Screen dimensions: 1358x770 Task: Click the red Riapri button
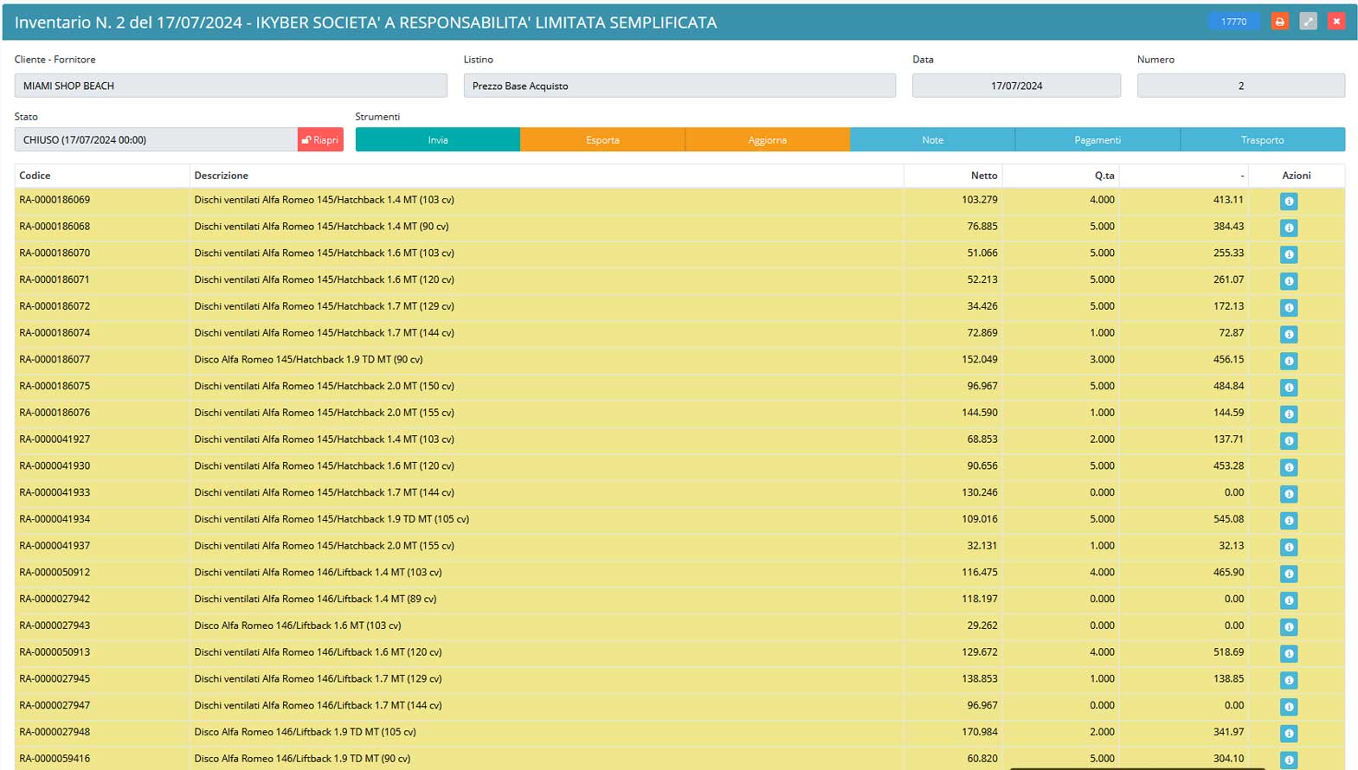[320, 139]
